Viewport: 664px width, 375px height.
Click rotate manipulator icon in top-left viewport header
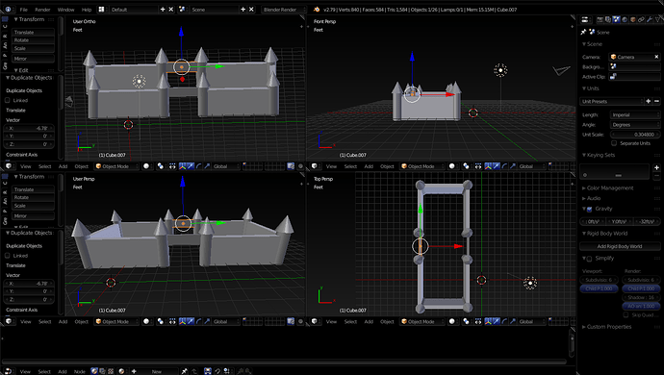pyautogui.click(x=198, y=166)
